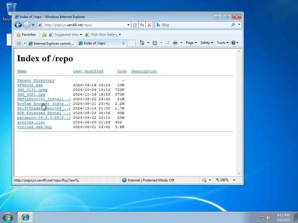This screenshot has width=298, height=223.
Task: Click the Refresh page icon
Action: click(x=142, y=25)
